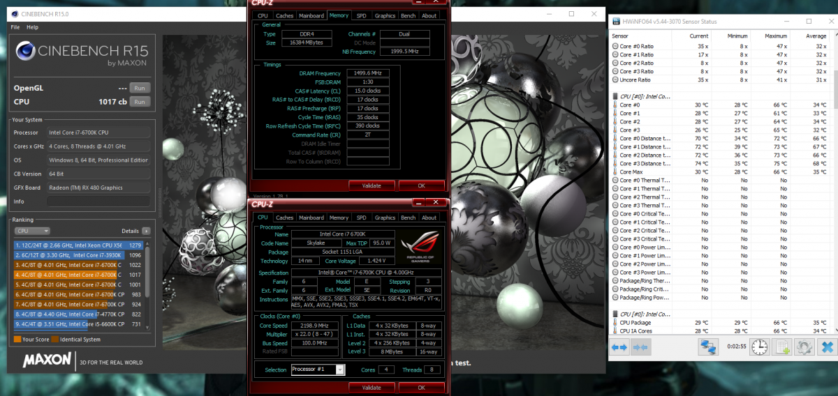The width and height of the screenshot is (838, 396).
Task: Open HWiNFO network remote sensors icon
Action: (x=710, y=346)
